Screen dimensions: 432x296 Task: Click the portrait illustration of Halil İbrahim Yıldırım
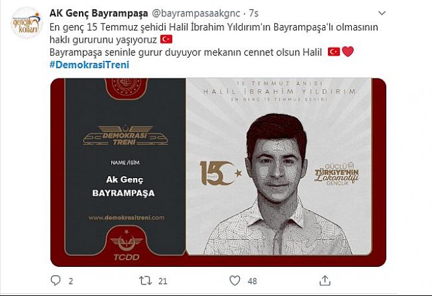pos(278,185)
